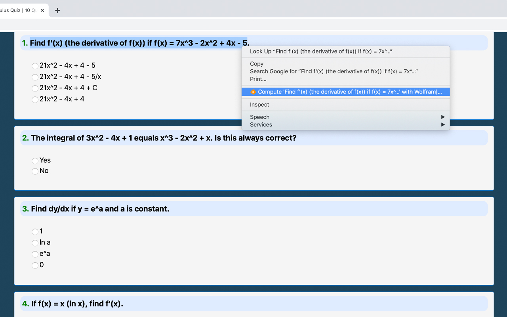Click the highlighted question 1 text
This screenshot has width=507, height=317.
pyautogui.click(x=139, y=43)
